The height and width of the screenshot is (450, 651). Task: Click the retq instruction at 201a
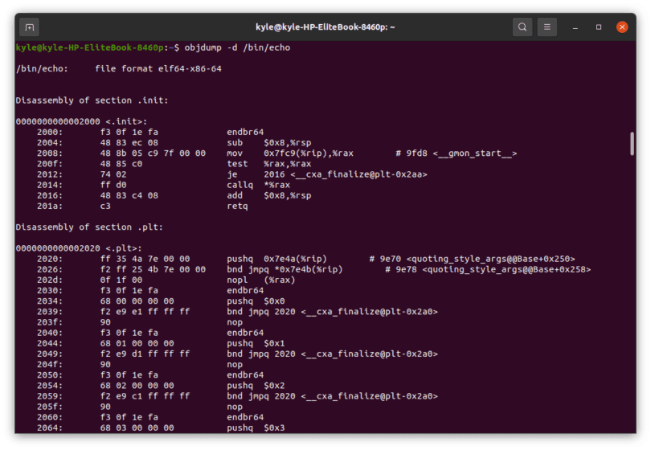point(237,206)
